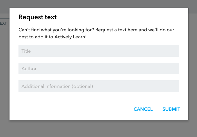Click the Request text dialog heading
Screen dimensions: 197x137
coord(37,17)
